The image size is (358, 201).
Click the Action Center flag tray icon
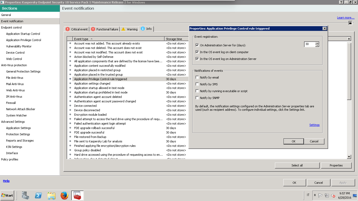click(x=320, y=195)
